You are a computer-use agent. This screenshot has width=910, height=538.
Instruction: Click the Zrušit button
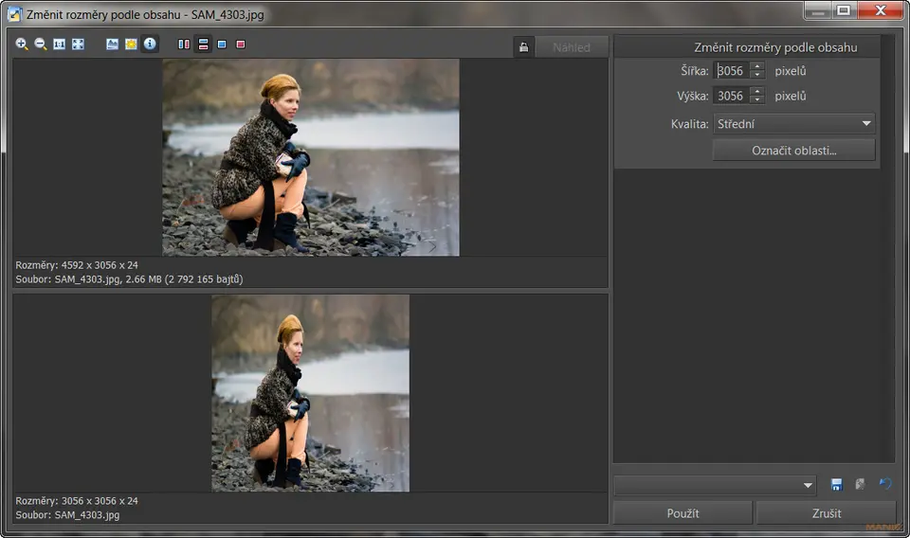[826, 513]
